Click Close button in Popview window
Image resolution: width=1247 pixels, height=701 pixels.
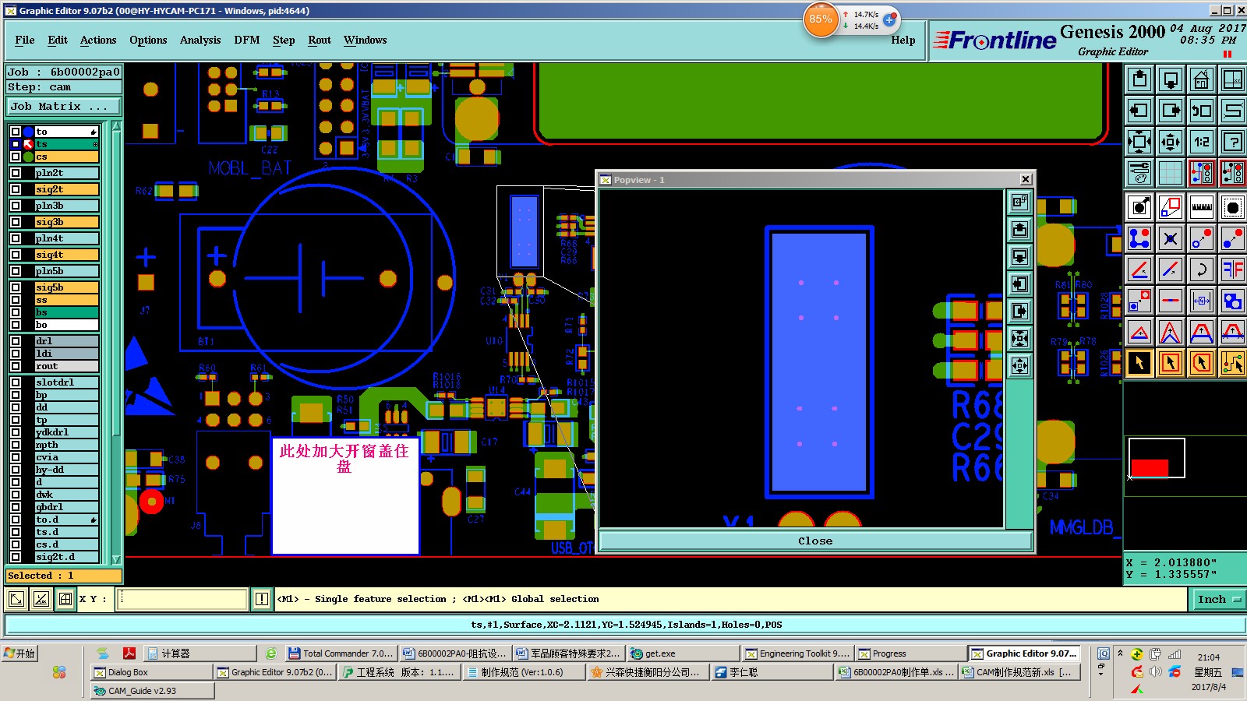click(x=815, y=541)
